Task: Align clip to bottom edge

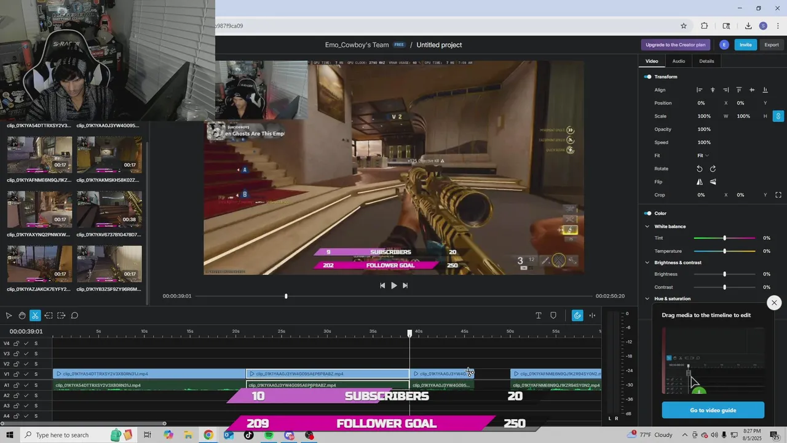Action: pos(765,90)
